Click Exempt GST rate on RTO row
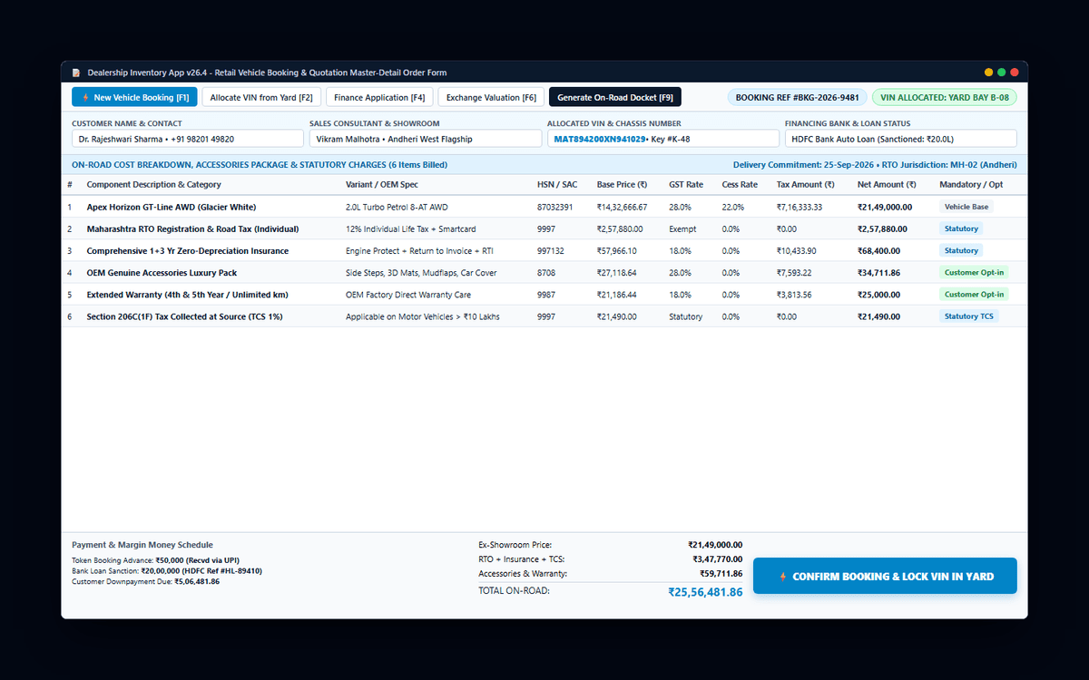The width and height of the screenshot is (1089, 680). pyautogui.click(x=682, y=228)
